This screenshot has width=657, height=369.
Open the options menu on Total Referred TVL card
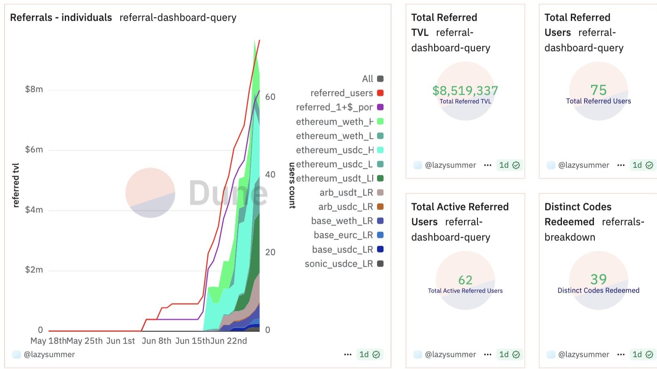(488, 165)
